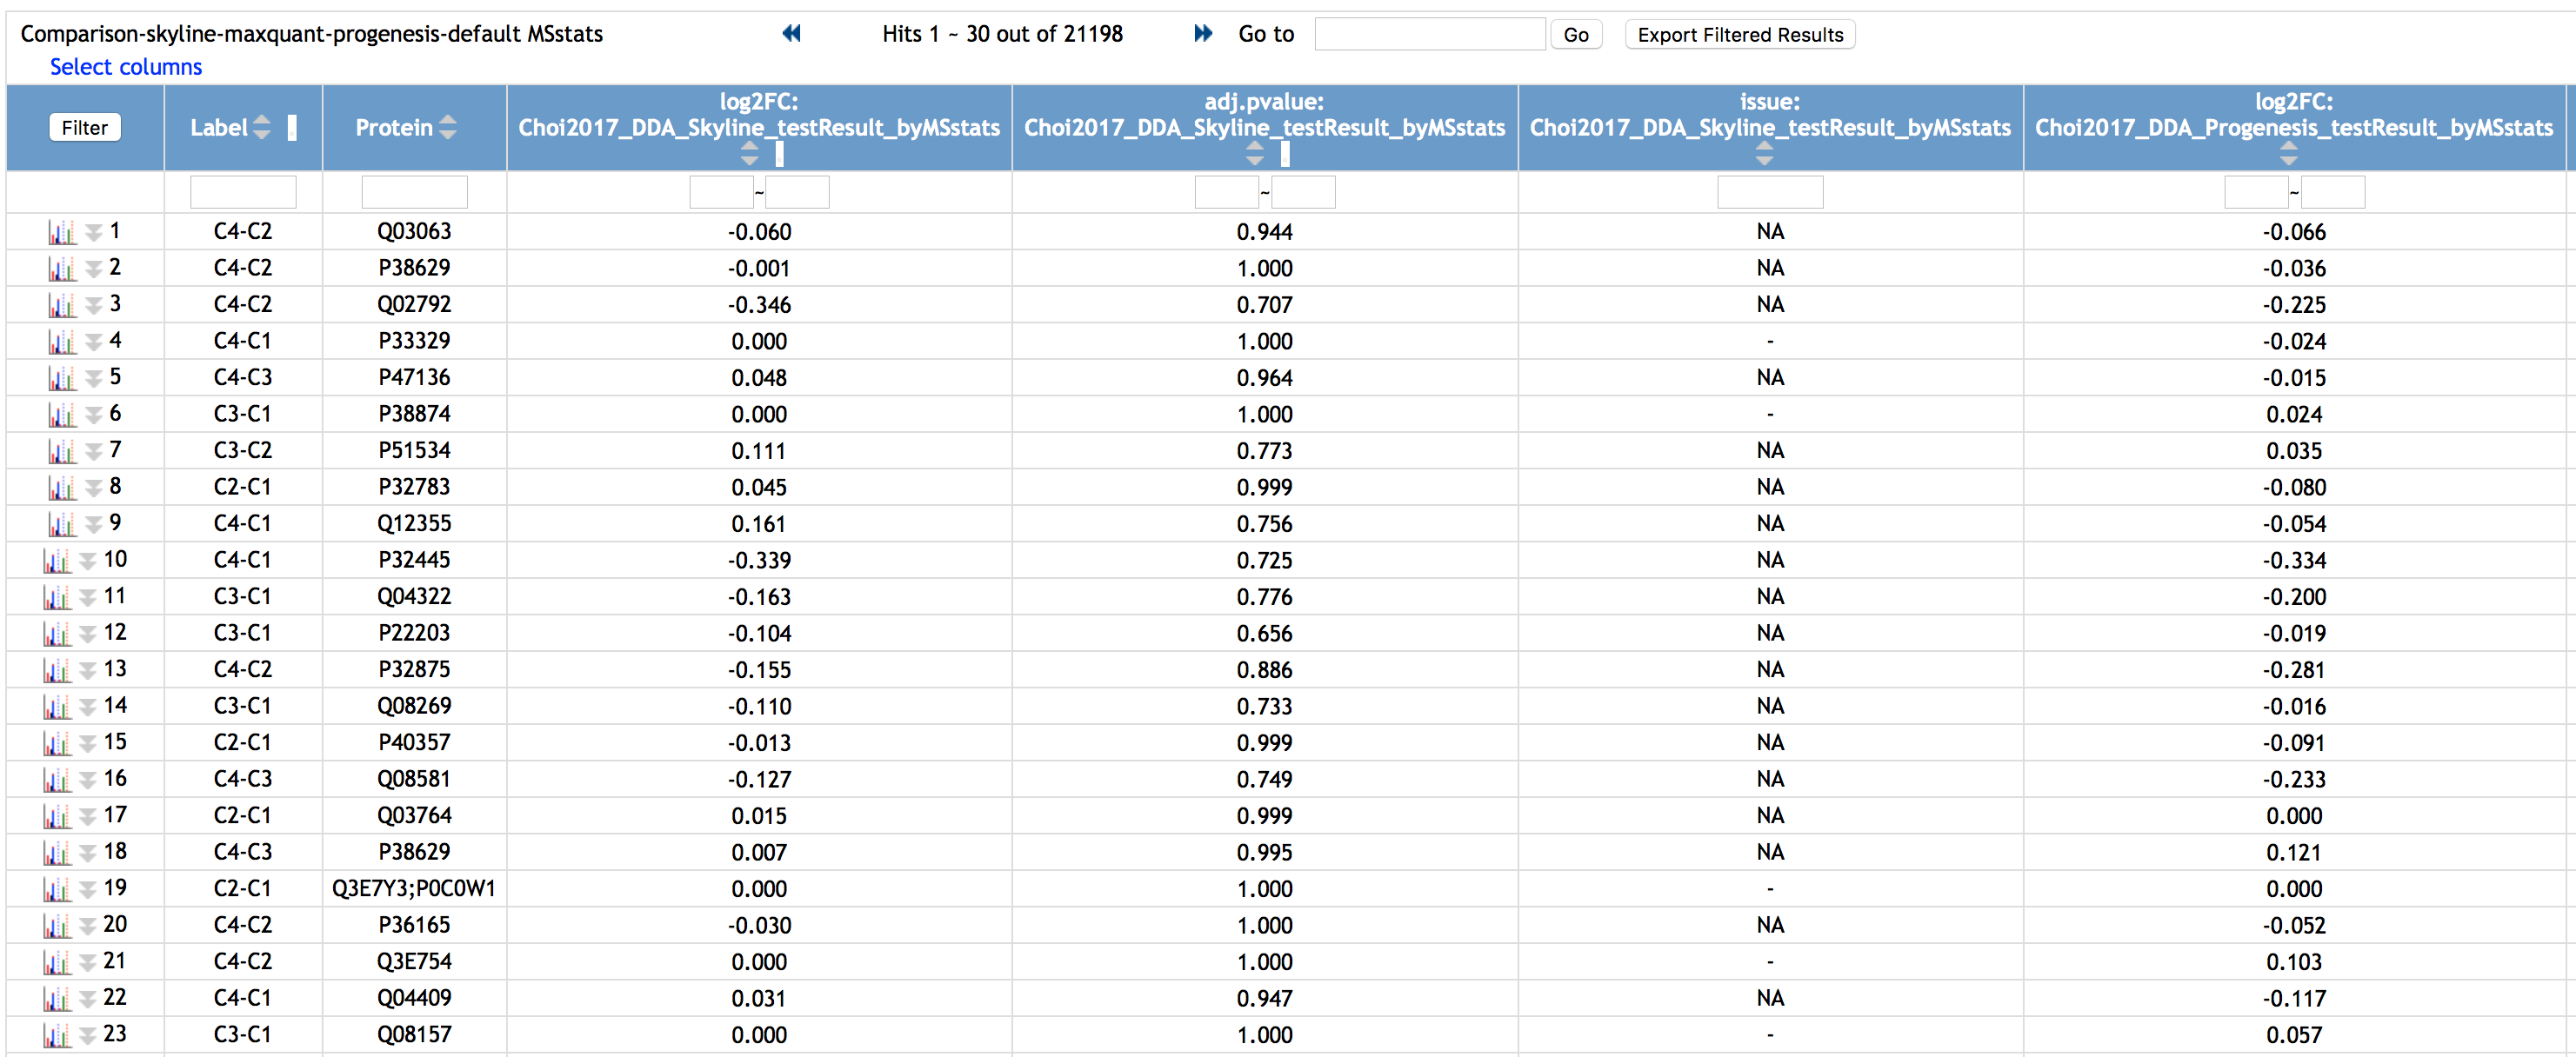The width and height of the screenshot is (2576, 1057).
Task: Expand details arrow for row 22
Action: click(x=88, y=999)
